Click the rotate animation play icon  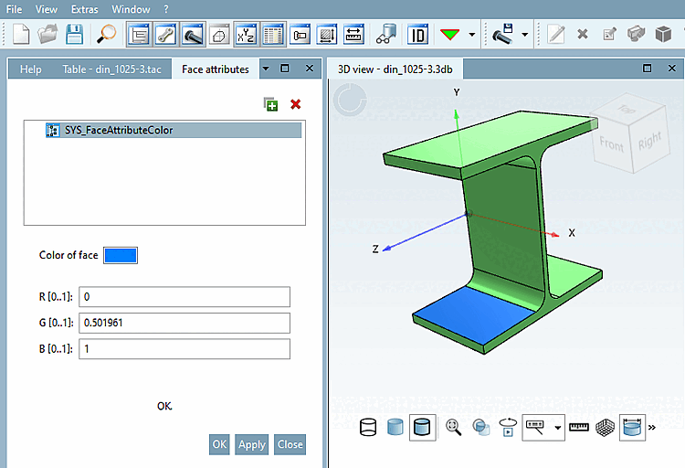pos(508,427)
